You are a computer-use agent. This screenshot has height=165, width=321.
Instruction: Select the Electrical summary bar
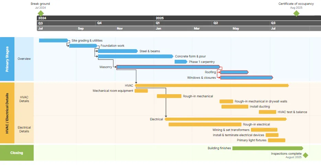click(226, 119)
